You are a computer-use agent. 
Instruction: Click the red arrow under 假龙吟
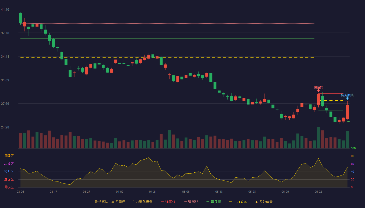click(x=318, y=90)
